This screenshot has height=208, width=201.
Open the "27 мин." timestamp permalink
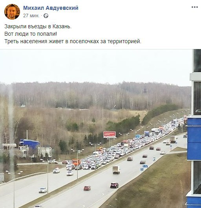tap(31, 16)
